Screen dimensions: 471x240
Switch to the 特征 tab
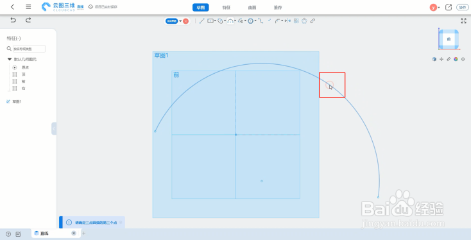tap(226, 8)
